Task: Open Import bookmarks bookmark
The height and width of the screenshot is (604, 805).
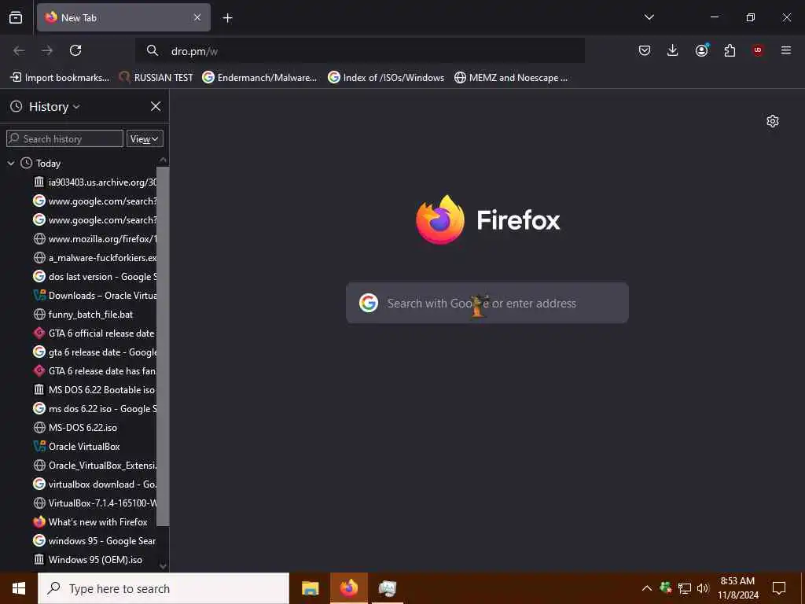Action: click(x=60, y=78)
